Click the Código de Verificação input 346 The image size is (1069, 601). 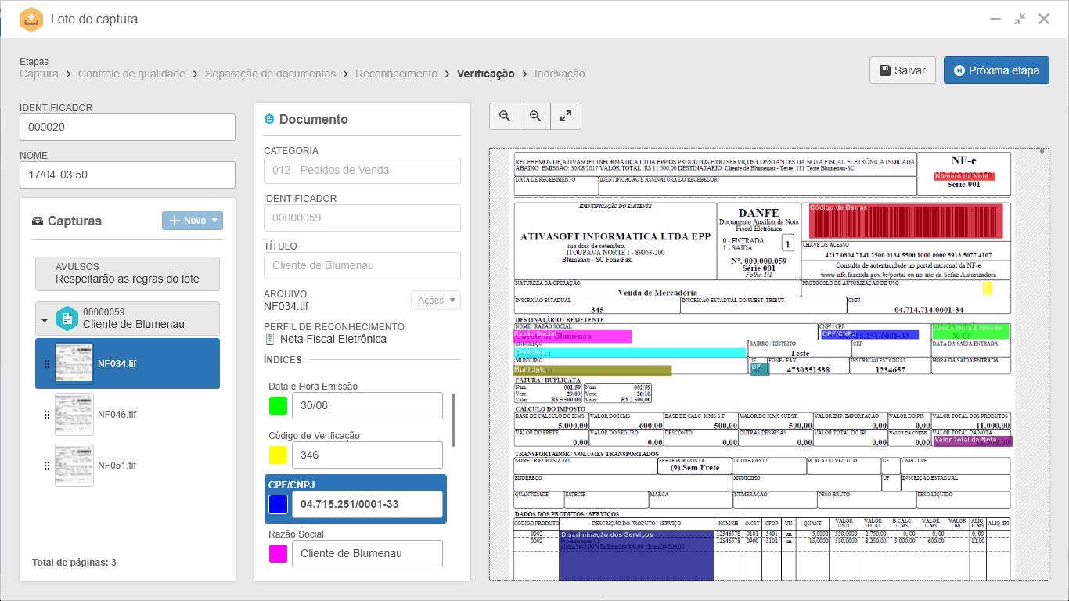coord(367,455)
